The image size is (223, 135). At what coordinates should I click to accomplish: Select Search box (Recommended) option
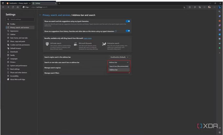(119, 66)
